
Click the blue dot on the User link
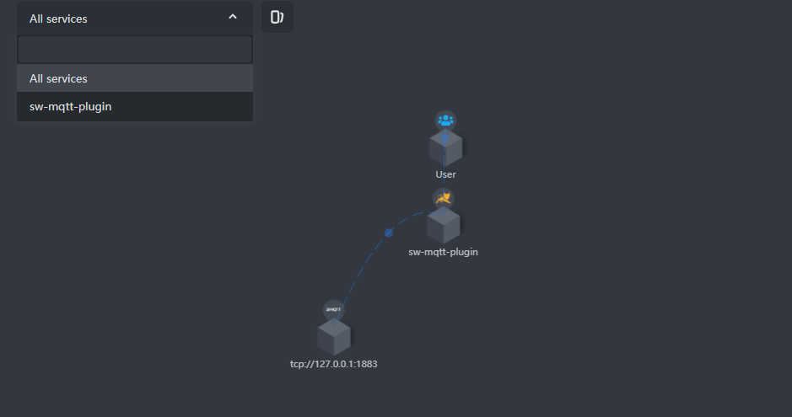tap(444, 138)
